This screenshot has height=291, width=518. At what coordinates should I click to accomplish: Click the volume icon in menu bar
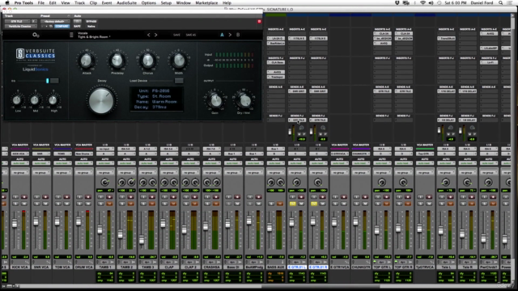click(x=431, y=2)
